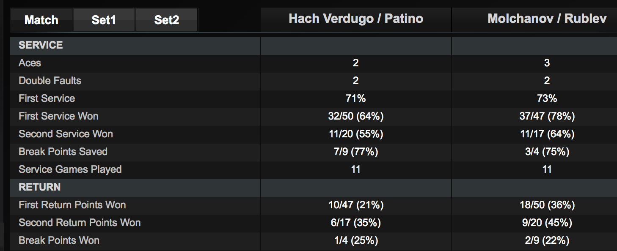The image size is (617, 251).
Task: Switch to the Match tab
Action: (x=41, y=20)
